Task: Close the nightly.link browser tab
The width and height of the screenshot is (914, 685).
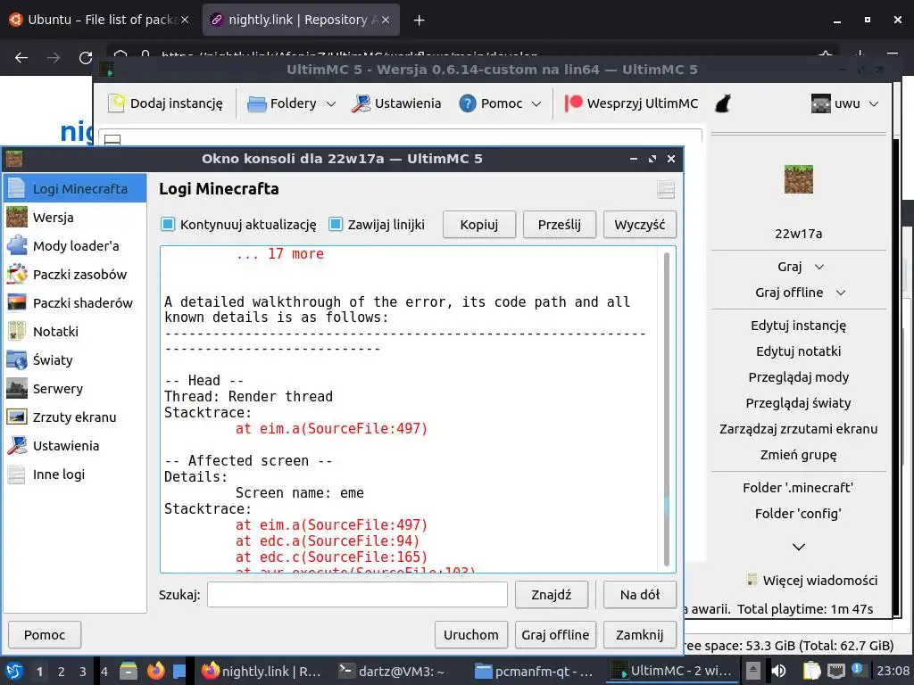Action: coord(386,20)
